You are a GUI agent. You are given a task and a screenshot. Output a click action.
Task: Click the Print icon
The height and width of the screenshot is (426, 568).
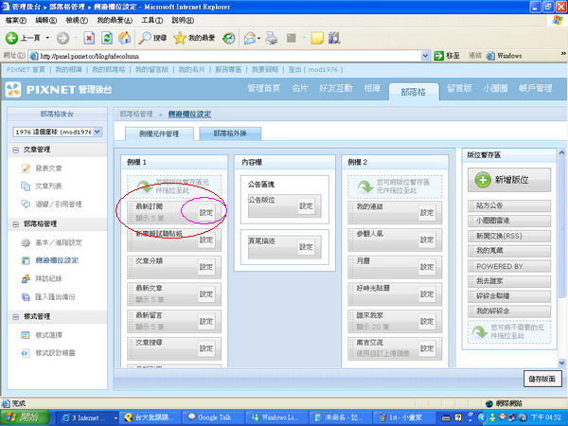pos(272,38)
